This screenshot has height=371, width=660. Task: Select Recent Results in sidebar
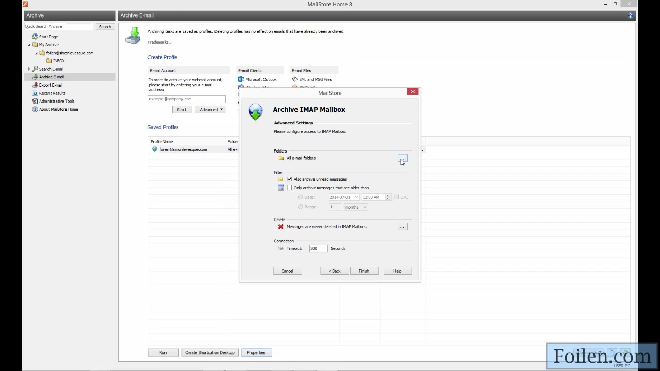pyautogui.click(x=53, y=93)
